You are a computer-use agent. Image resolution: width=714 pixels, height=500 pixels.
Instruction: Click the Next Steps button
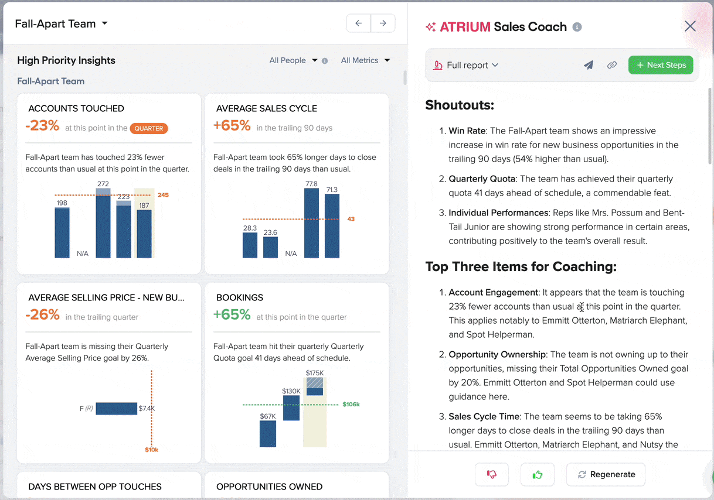661,65
